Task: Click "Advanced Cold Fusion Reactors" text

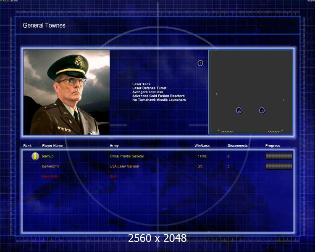Action: pos(158,96)
